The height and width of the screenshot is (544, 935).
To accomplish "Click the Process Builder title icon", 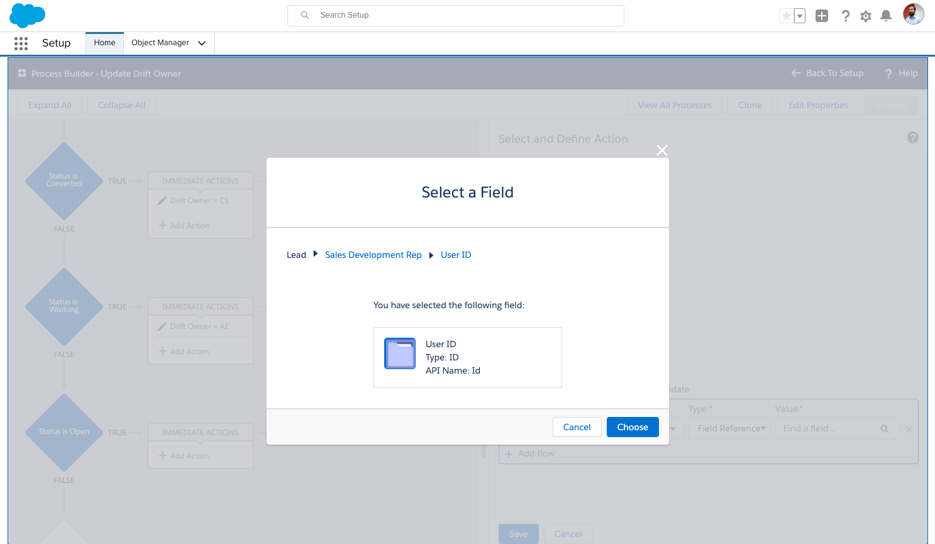I will 22,73.
